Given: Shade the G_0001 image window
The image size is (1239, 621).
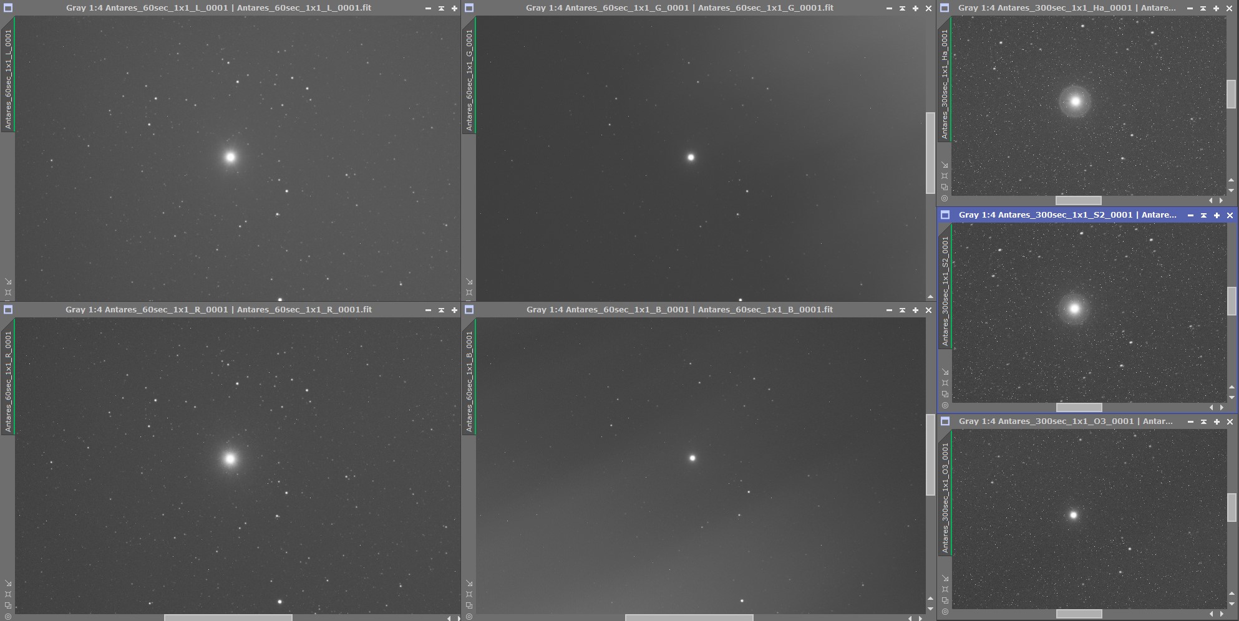Looking at the screenshot, I should (x=902, y=8).
